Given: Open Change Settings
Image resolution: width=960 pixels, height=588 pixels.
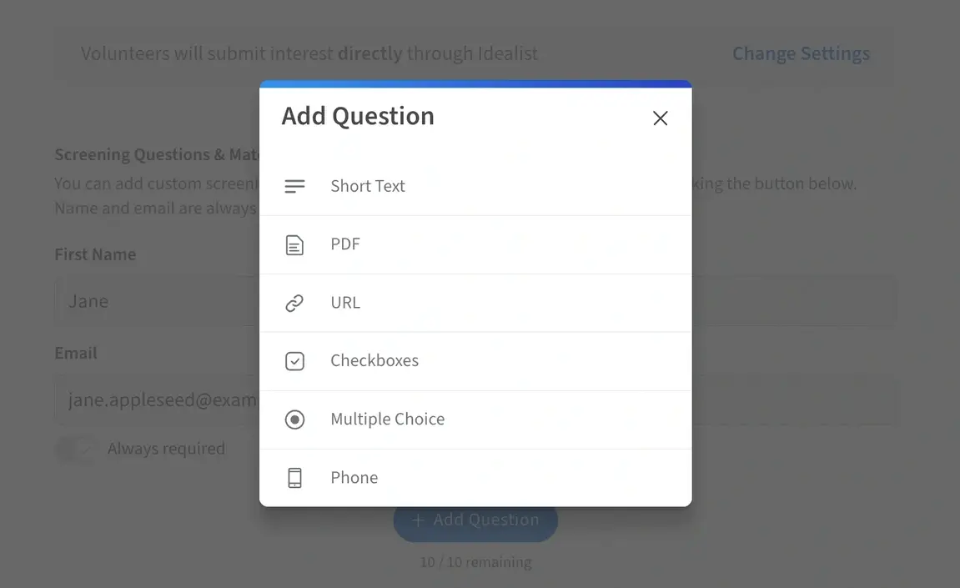Looking at the screenshot, I should pyautogui.click(x=801, y=53).
